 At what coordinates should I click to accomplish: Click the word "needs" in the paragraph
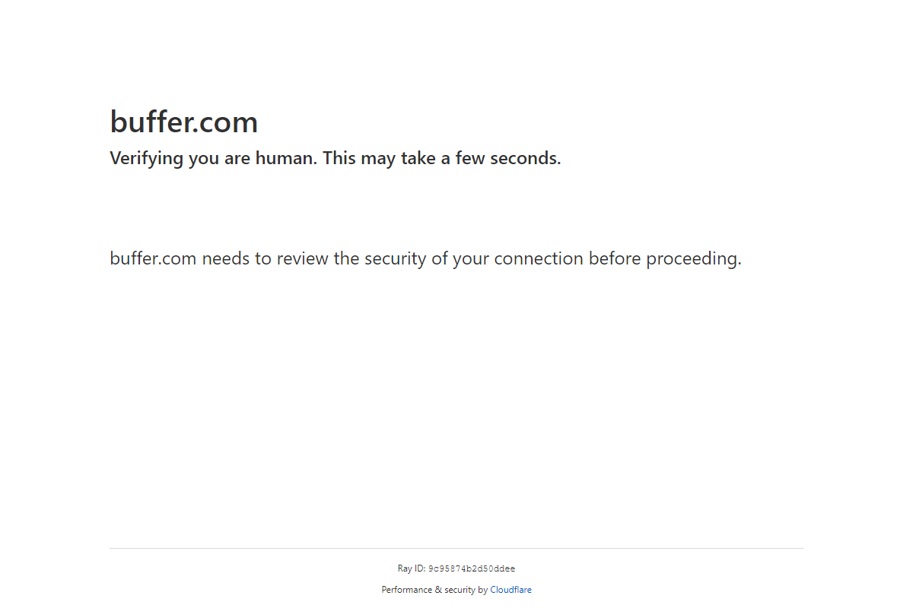tap(225, 258)
